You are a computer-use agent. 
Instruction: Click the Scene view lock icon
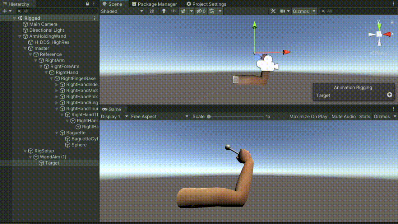point(392,22)
